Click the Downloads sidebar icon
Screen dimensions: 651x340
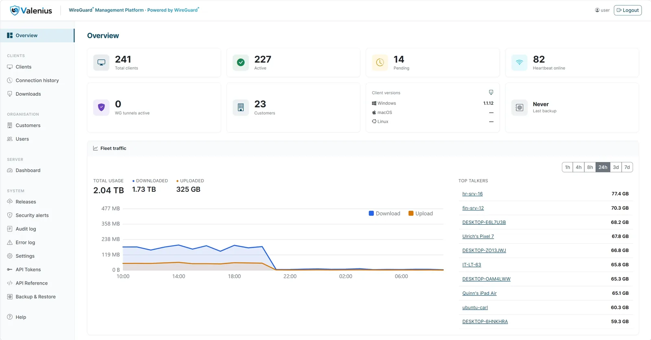10,94
